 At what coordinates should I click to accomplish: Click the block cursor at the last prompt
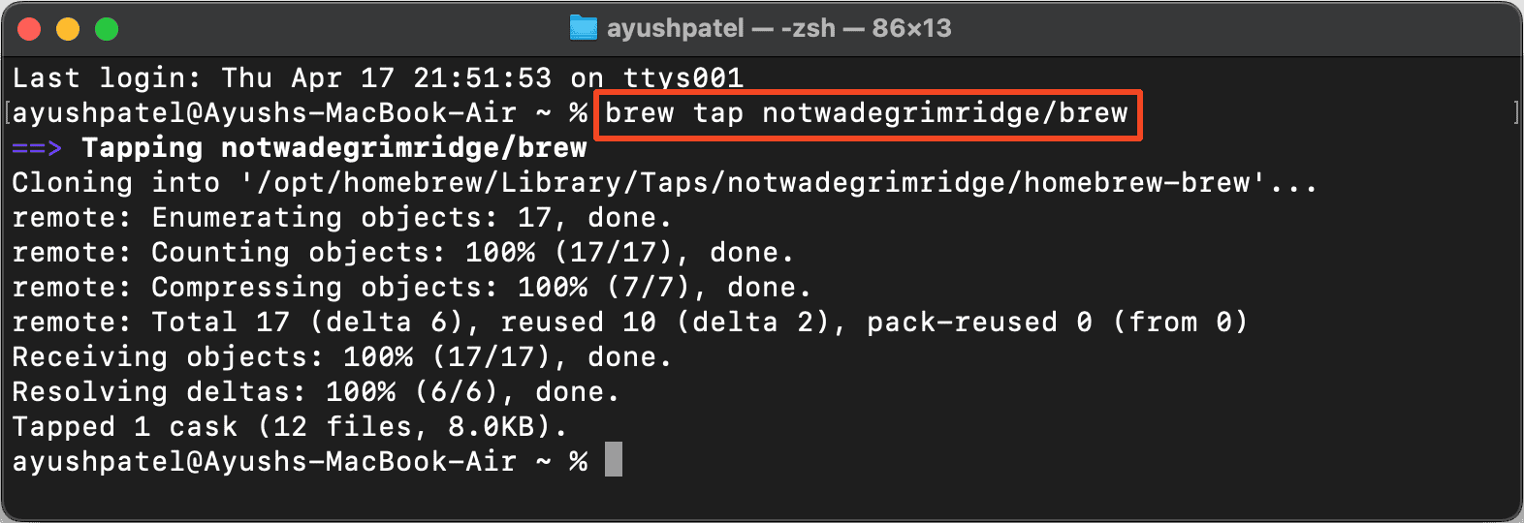(x=614, y=460)
